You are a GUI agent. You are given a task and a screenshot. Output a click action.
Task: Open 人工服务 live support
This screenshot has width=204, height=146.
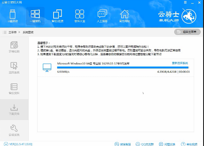pyautogui.click(x=102, y=16)
